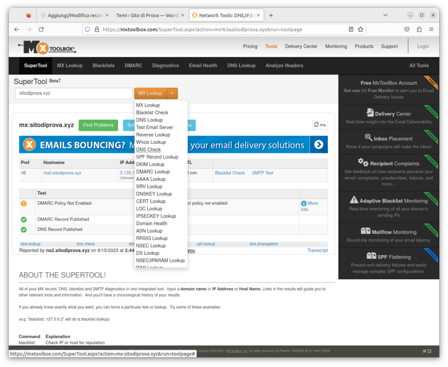
Task: Select NSEC3PARAM Lookup option
Action: [160, 260]
